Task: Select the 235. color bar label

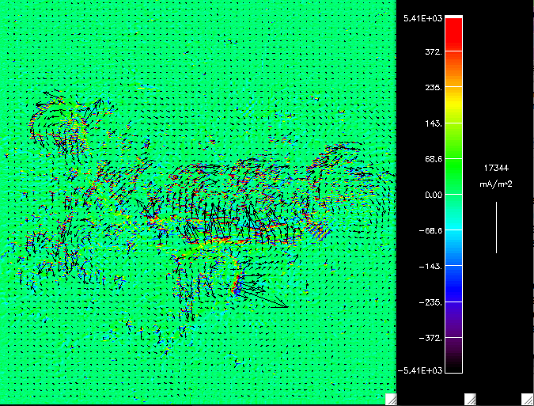Action: click(x=434, y=88)
